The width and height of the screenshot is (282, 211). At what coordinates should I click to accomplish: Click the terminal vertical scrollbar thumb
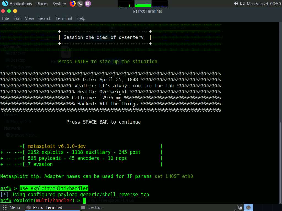pyautogui.click(x=280, y=162)
